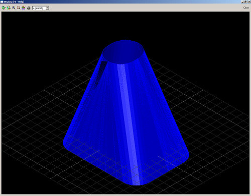The height and width of the screenshot is (196, 251).
Task: Select the plain zoom magnifier tool
Action: coord(14,8)
